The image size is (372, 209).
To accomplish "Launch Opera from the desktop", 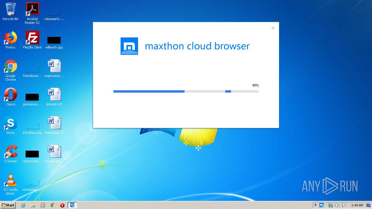I will point(10,97).
